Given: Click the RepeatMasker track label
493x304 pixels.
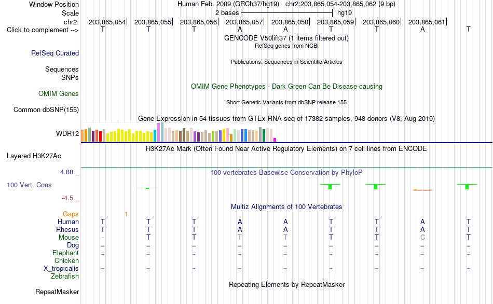Looking at the screenshot, I should pos(57,292).
